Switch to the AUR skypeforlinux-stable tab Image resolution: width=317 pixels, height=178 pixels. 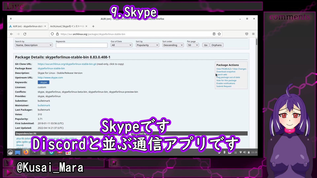pos(28,26)
